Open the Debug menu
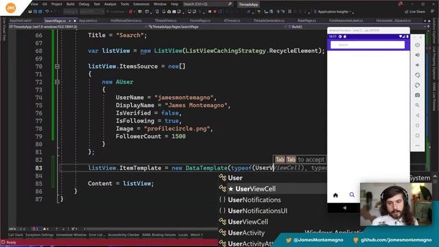The height and width of the screenshot is (247, 439). click(x=84, y=4)
